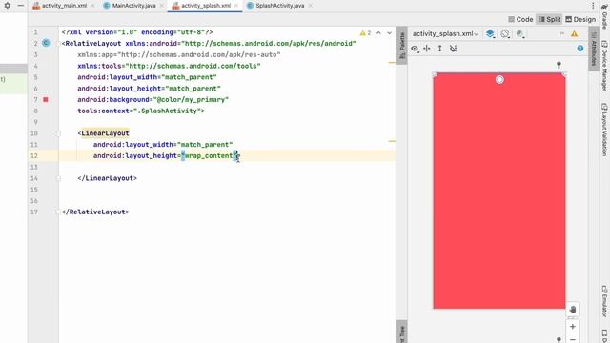
Task: Collapse the RelativeLayout fold marker on line 2
Action: click(58, 44)
